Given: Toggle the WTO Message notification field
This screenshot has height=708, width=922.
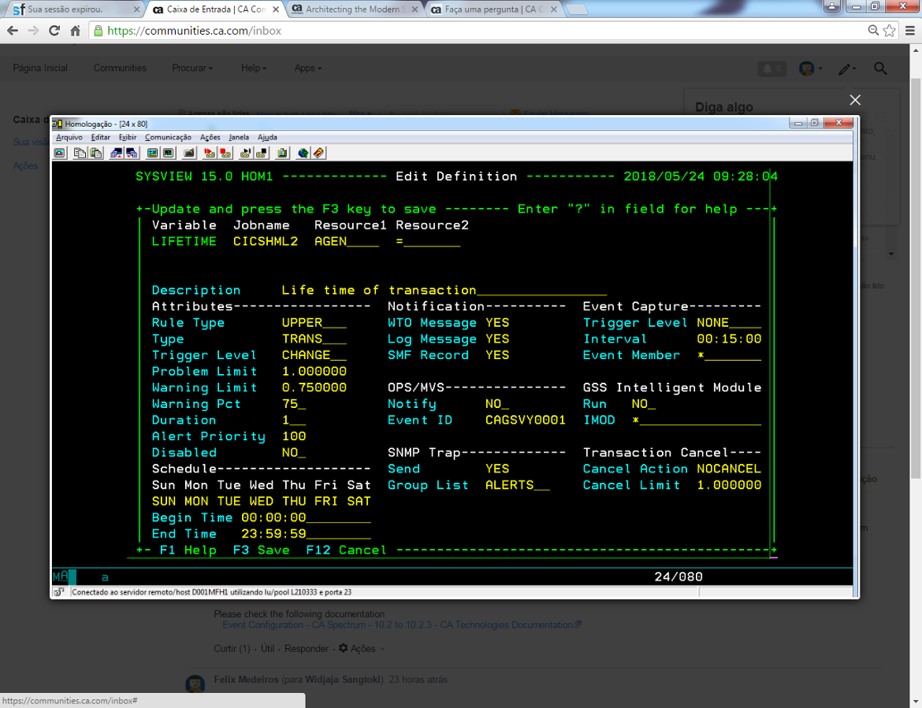Looking at the screenshot, I should 500,322.
